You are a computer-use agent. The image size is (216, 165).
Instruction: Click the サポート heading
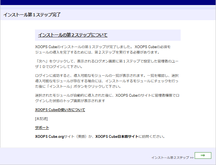pos(42,128)
